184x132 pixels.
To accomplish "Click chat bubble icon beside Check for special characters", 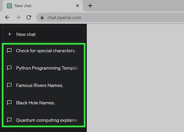I will [9, 51].
